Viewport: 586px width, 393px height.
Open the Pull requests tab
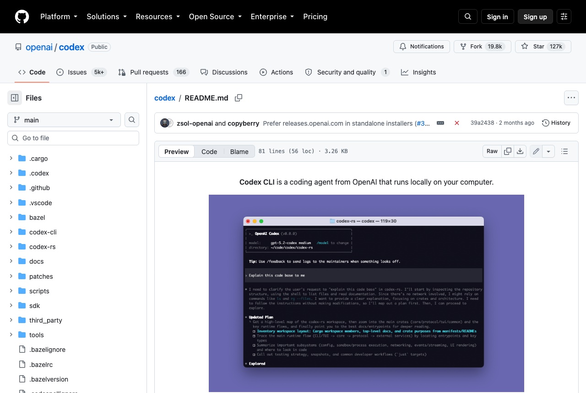(x=153, y=72)
